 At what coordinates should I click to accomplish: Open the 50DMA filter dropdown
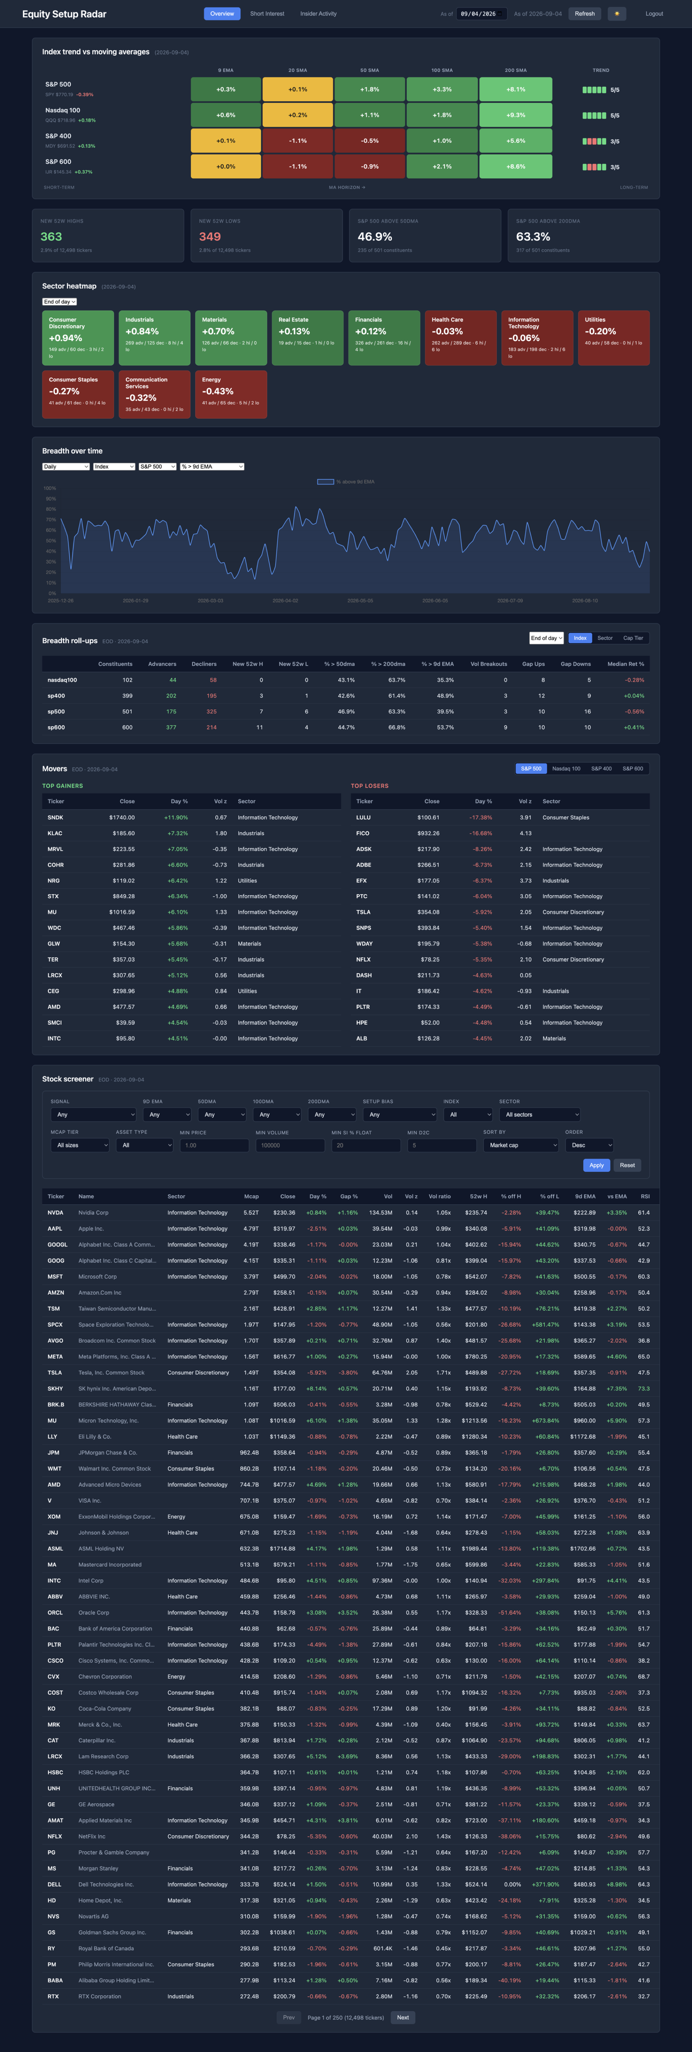(x=222, y=1115)
